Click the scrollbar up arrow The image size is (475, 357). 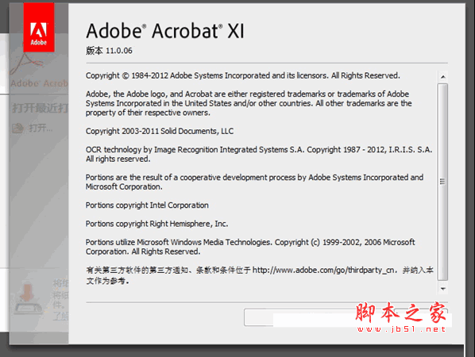pos(443,77)
